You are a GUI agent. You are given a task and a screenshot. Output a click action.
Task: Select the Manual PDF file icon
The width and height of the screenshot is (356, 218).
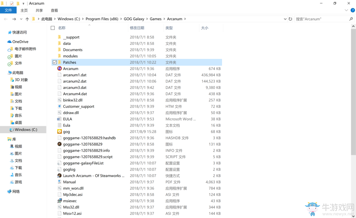[59, 182]
